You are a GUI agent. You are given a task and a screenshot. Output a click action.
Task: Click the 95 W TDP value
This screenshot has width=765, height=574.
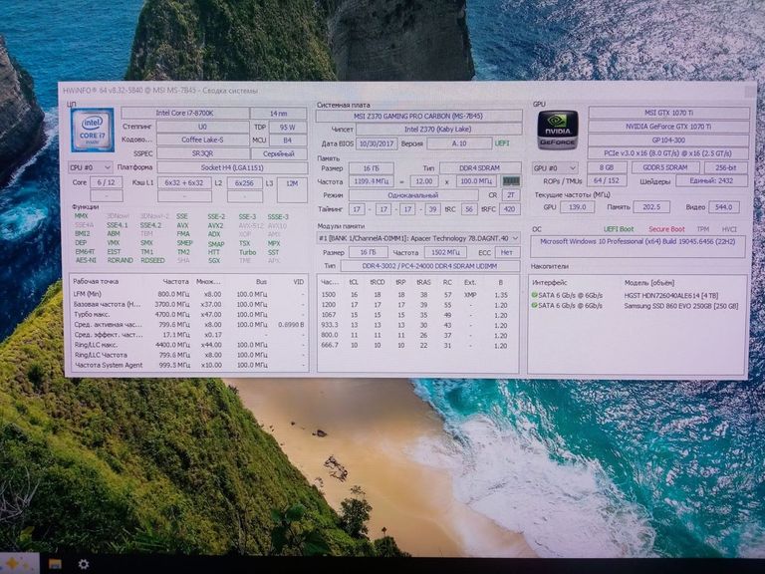pyautogui.click(x=287, y=127)
